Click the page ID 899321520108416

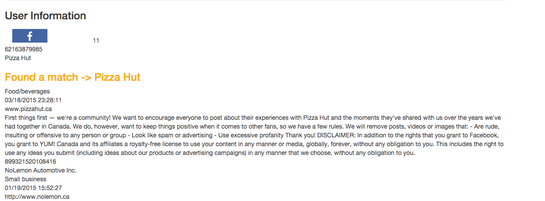[30, 162]
